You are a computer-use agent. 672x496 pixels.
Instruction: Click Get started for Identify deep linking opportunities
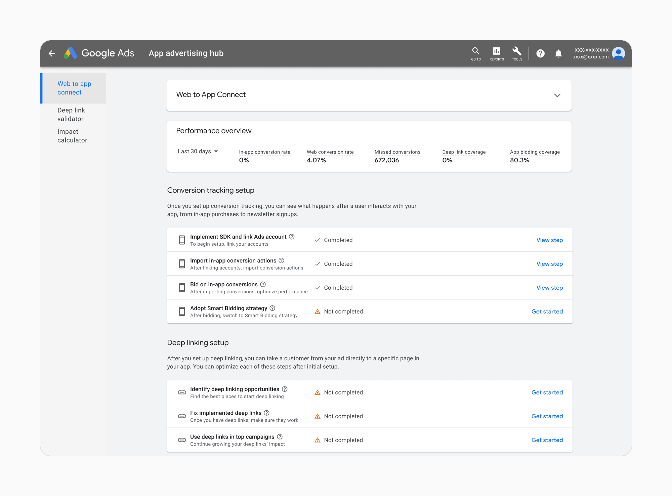point(547,392)
